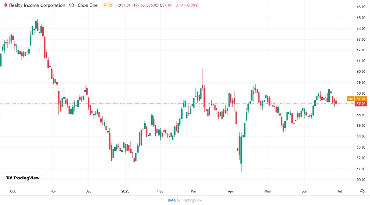Click the TradingView logo badge
370x205 pixels.
23,178
